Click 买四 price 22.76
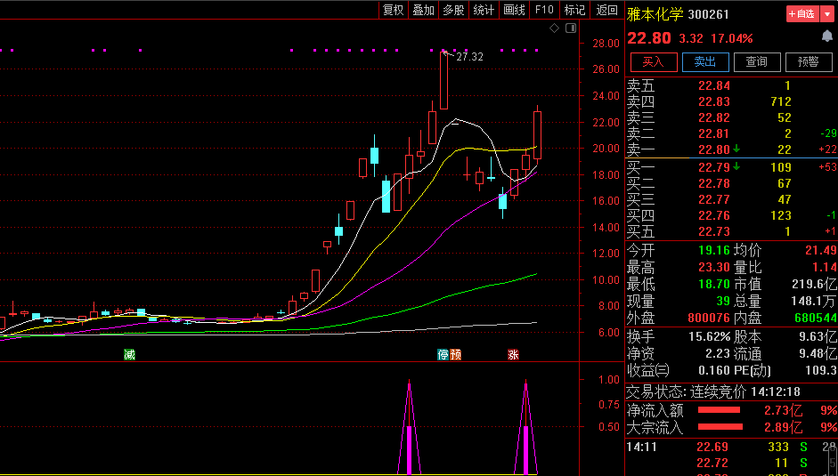 [x=714, y=215]
